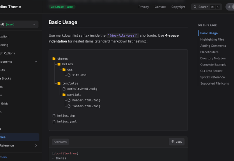This screenshot has height=161, width=234.
Task: Jump to Basic Usage in page outline
Action: point(209,33)
